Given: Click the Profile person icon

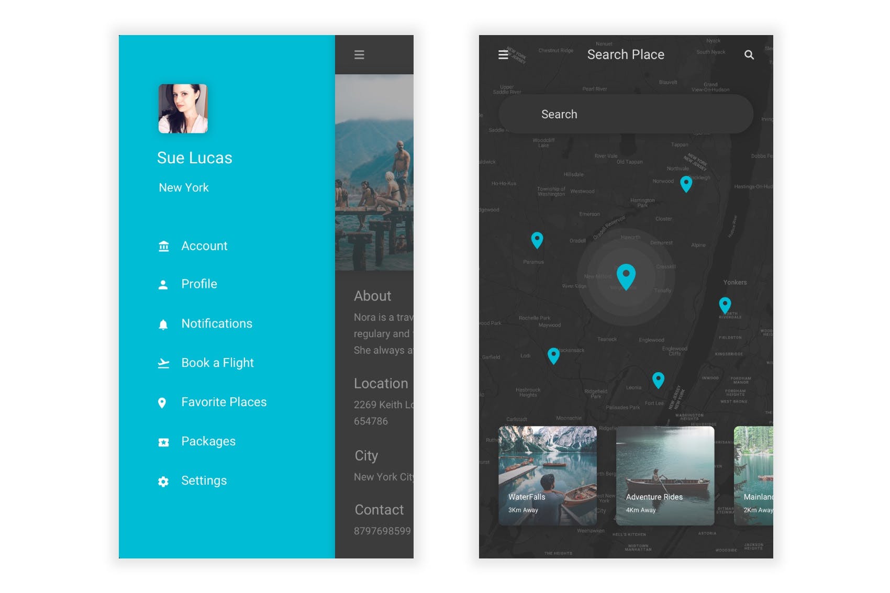Looking at the screenshot, I should pyautogui.click(x=163, y=284).
